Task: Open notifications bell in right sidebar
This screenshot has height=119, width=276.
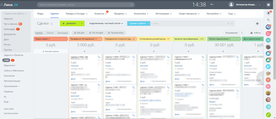Action: pyautogui.click(x=268, y=13)
